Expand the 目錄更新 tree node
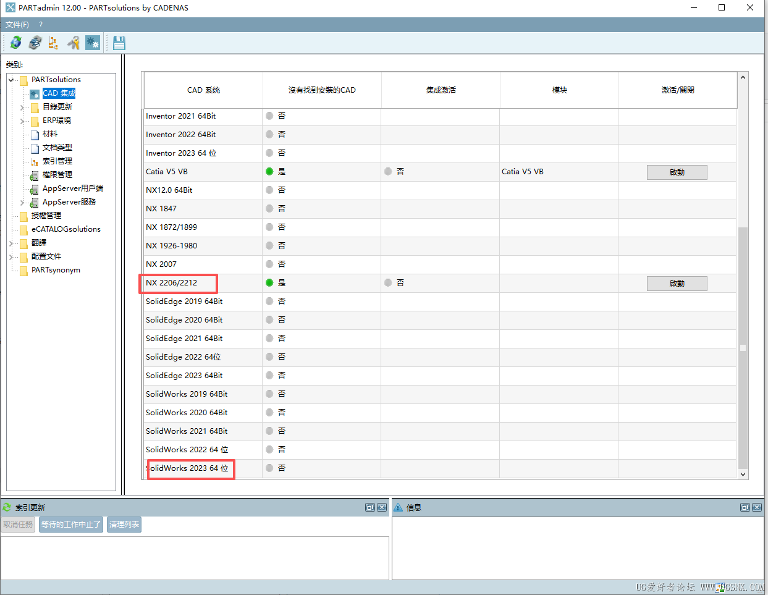The height and width of the screenshot is (595, 768). click(x=22, y=107)
